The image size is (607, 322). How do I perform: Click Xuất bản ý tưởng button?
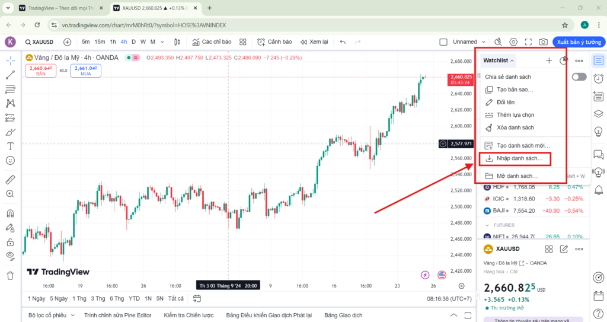point(579,42)
